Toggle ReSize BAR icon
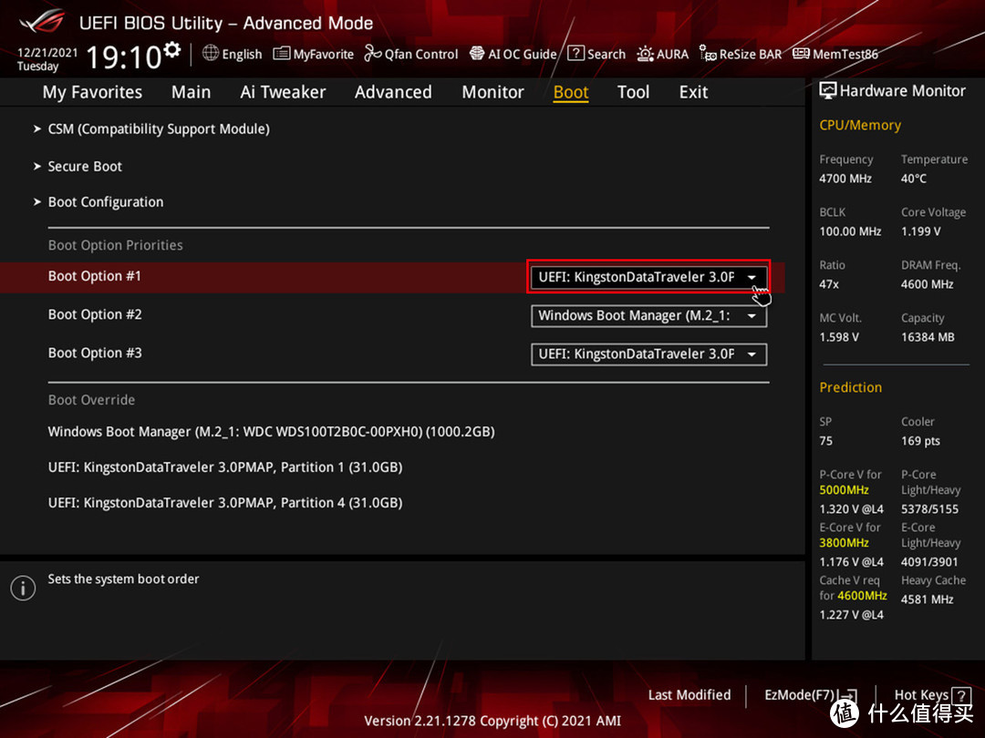The image size is (985, 738). (708, 54)
